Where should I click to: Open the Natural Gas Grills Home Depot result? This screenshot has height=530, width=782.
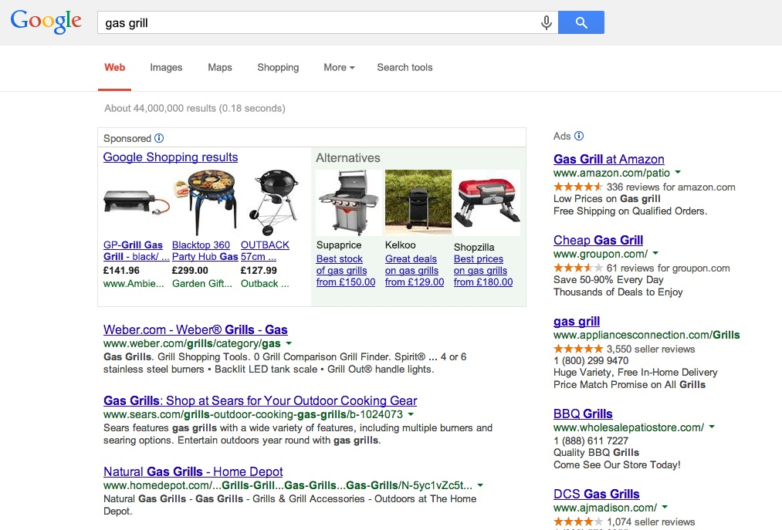193,471
